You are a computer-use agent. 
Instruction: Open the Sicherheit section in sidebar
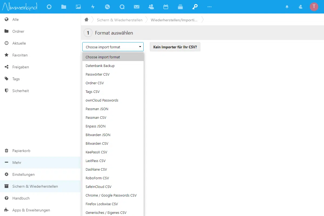40,91
